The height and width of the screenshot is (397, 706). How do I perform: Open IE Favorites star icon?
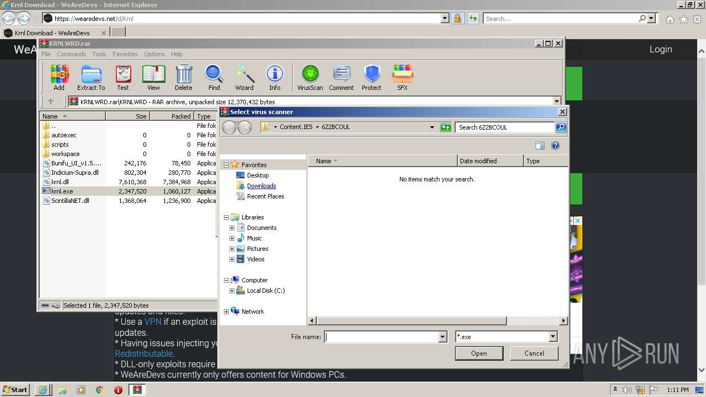683,19
